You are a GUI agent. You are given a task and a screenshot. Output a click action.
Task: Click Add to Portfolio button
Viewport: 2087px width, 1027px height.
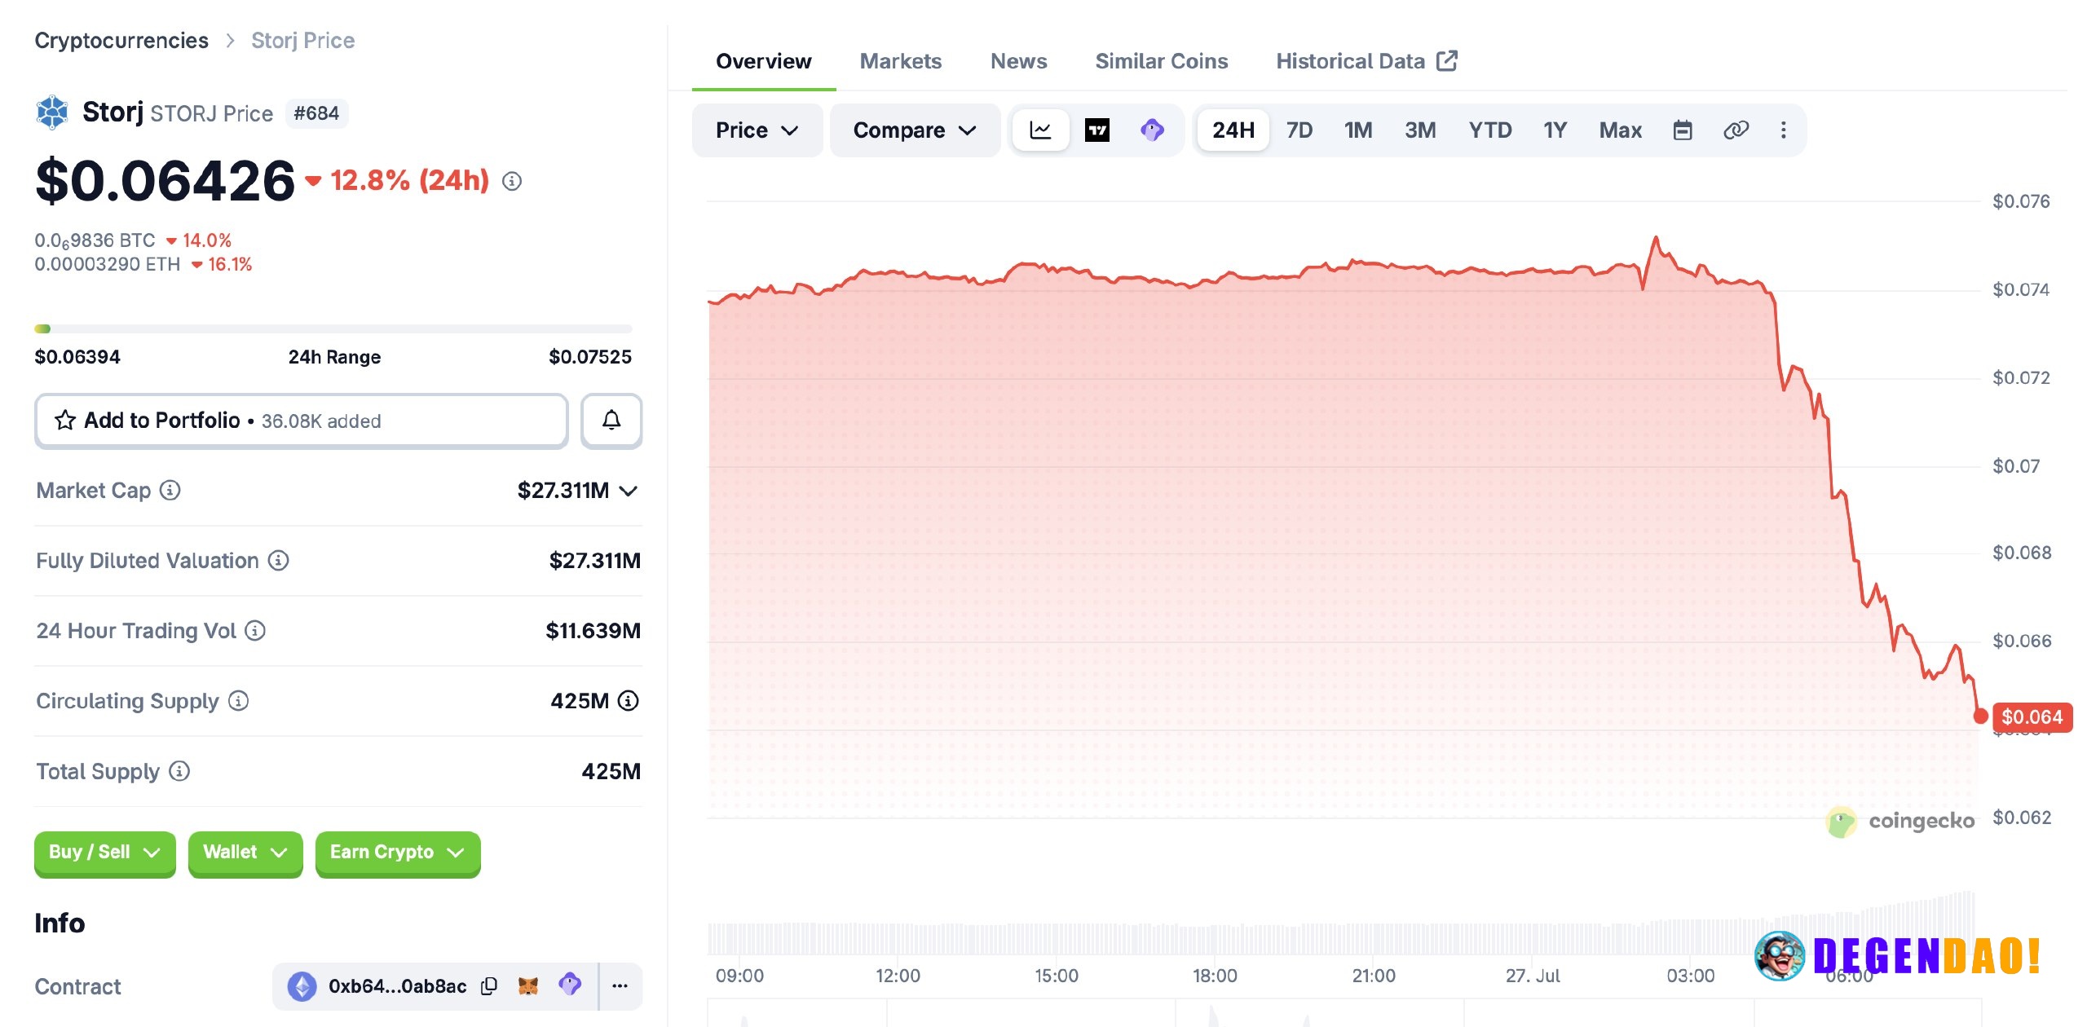click(x=302, y=421)
